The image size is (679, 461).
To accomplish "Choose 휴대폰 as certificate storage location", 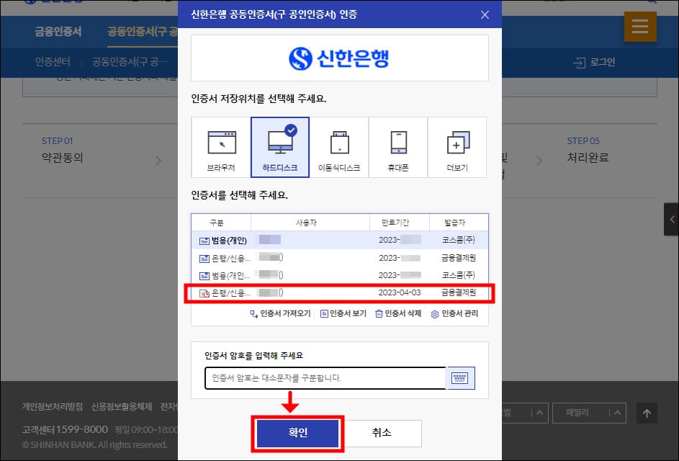I will (398, 146).
